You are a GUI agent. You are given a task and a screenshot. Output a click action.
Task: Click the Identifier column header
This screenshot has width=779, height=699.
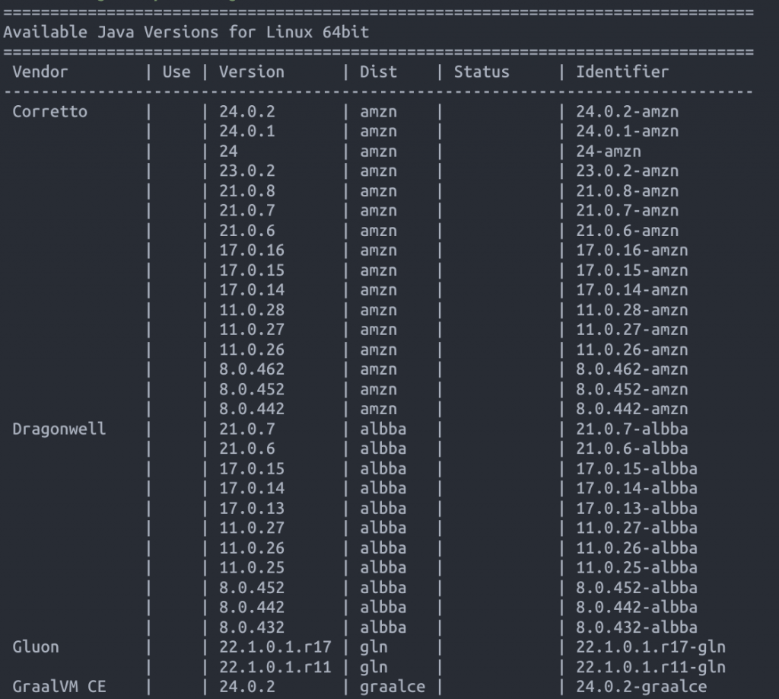pyautogui.click(x=622, y=72)
